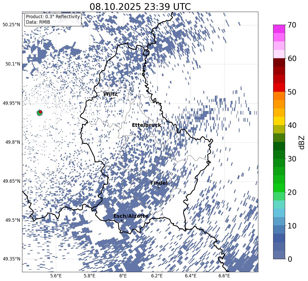Viewport: 308px width, 281px height.
Task: Pick the dark green swatch above 30
Action: point(279,154)
